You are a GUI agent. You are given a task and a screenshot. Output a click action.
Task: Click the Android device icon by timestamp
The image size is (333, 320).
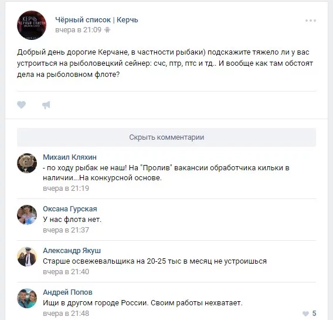107,30
